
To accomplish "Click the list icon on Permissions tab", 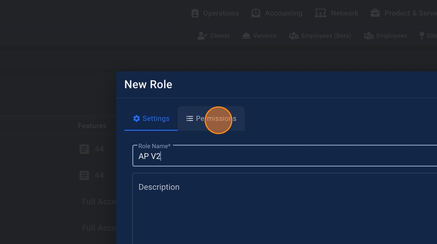I will [190, 118].
